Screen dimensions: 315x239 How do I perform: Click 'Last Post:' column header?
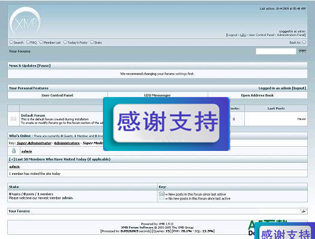(x=276, y=108)
